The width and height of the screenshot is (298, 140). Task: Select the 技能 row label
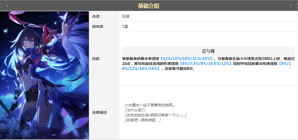click(96, 59)
